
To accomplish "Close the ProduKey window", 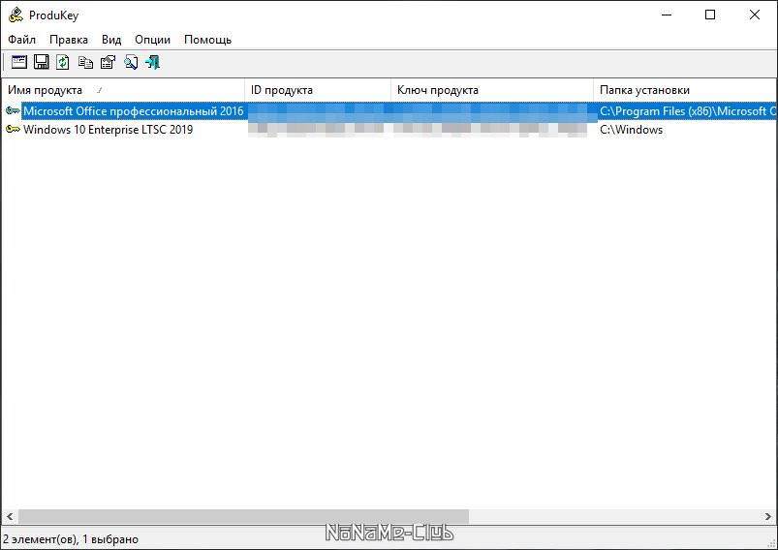I will click(754, 15).
